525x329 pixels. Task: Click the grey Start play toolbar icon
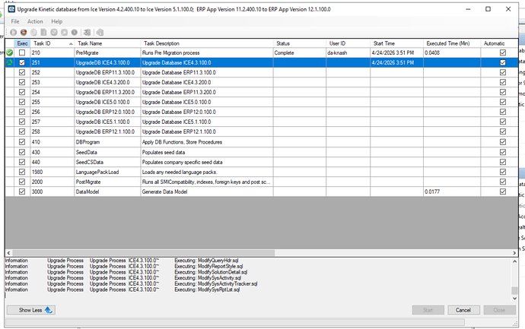[x=14, y=33]
